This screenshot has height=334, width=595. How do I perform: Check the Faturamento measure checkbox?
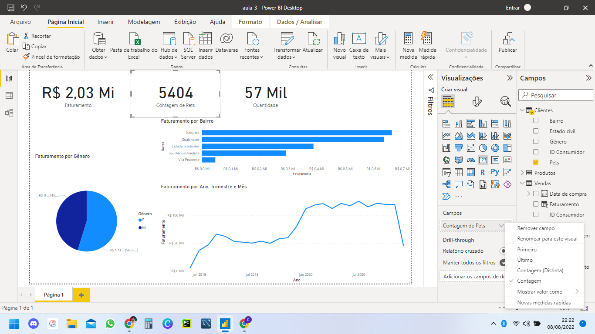coord(536,204)
